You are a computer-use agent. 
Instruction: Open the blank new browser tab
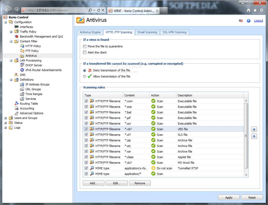(x=164, y=11)
